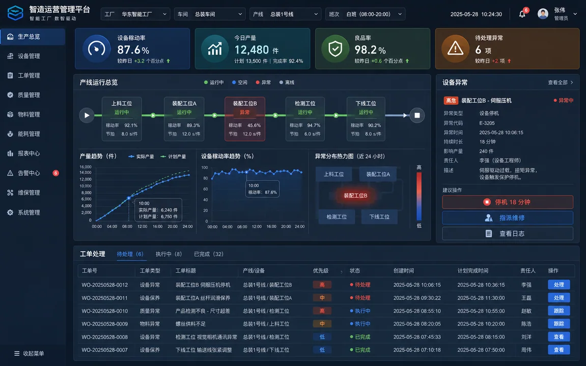Toggle the 空闲 legend item
Screen dimensions: 586x366
[x=240, y=82]
